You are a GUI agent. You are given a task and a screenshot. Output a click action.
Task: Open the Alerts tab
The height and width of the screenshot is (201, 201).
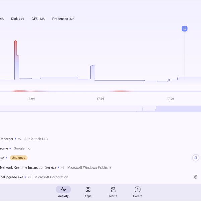(x=113, y=192)
